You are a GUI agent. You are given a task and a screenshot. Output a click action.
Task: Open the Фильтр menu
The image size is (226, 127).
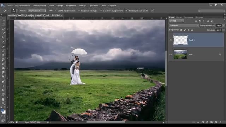coord(82,6)
